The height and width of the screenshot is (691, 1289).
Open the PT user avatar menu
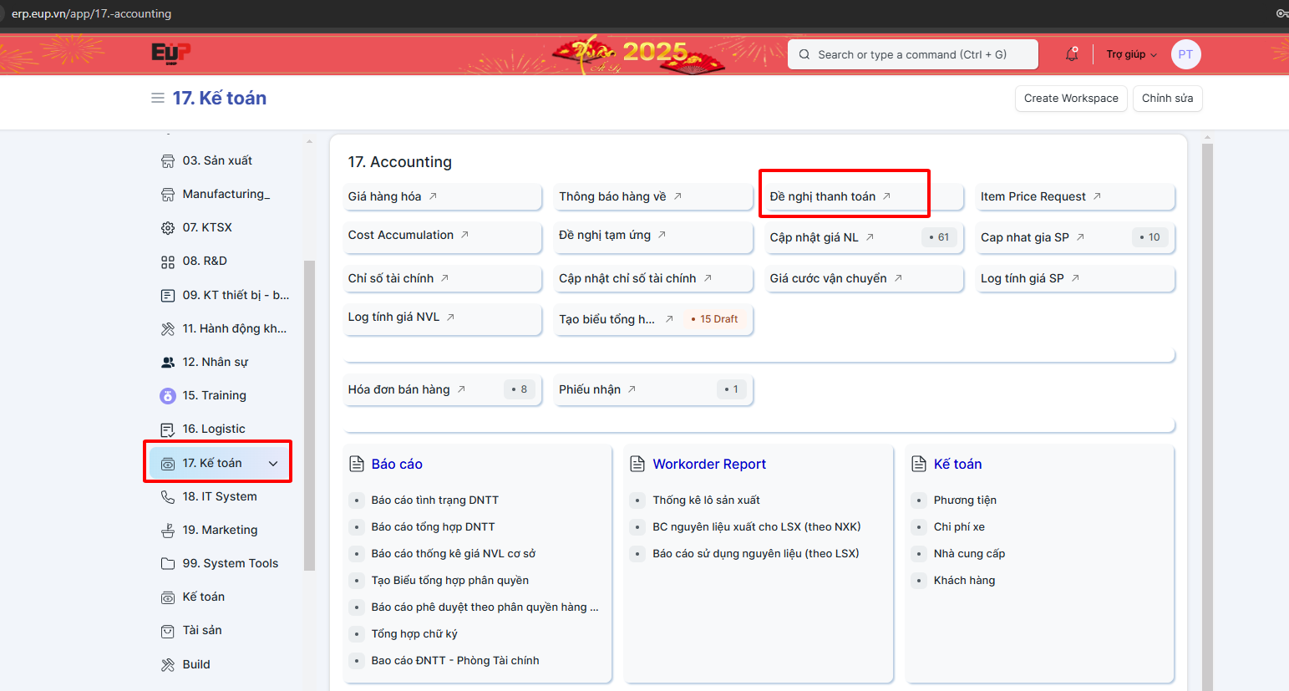[x=1185, y=54]
